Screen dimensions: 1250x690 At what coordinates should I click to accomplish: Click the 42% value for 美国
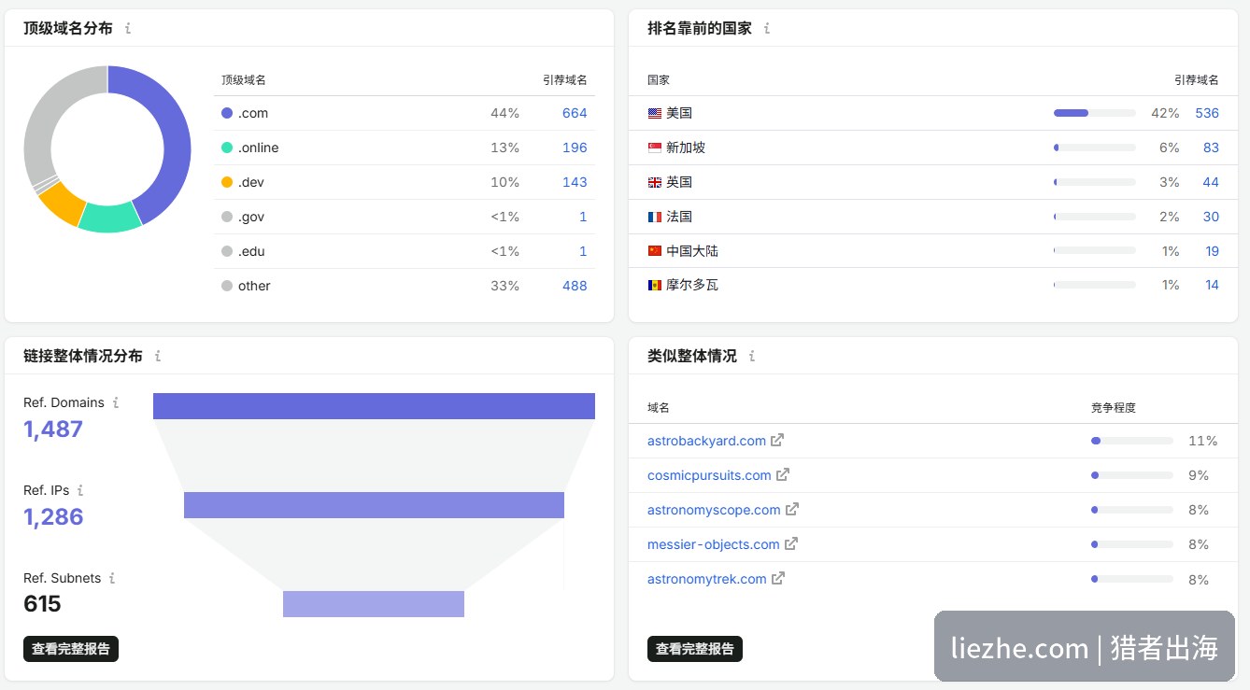click(x=1165, y=113)
